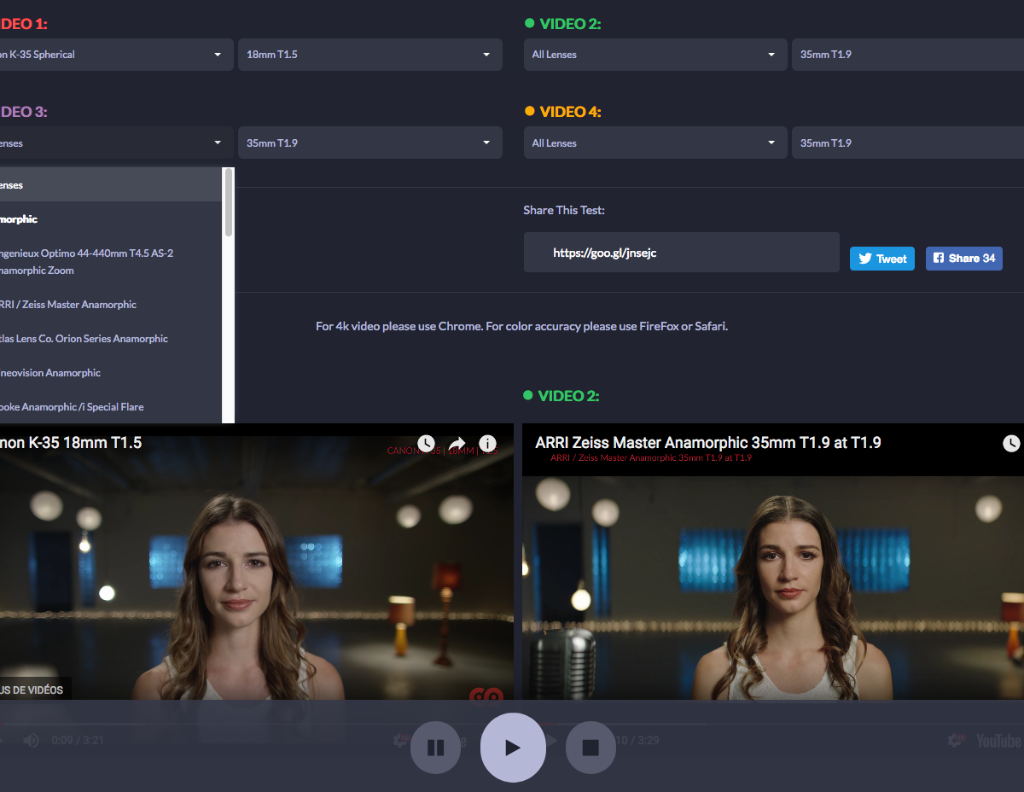Viewport: 1024px width, 792px height.
Task: Open Video 1 focal length dropdown 18mm T1.5
Action: point(370,55)
